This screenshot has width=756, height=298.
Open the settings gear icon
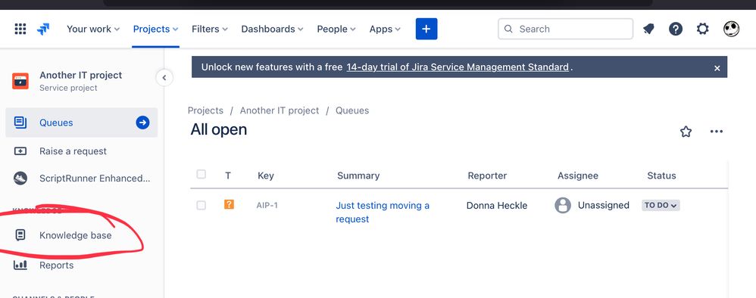[702, 29]
